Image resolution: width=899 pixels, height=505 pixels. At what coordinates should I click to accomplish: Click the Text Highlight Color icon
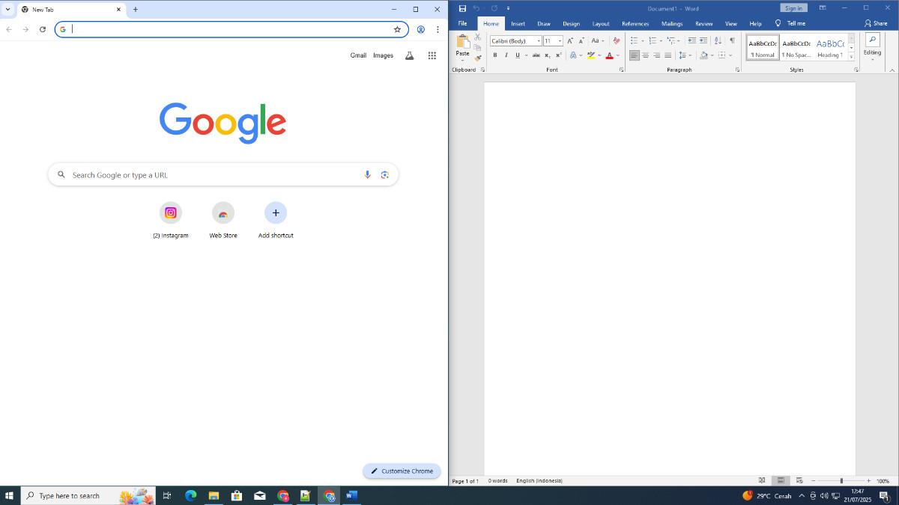590,55
